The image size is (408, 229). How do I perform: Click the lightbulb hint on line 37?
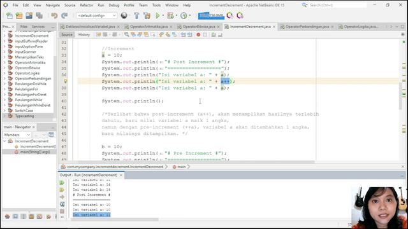click(x=65, y=81)
